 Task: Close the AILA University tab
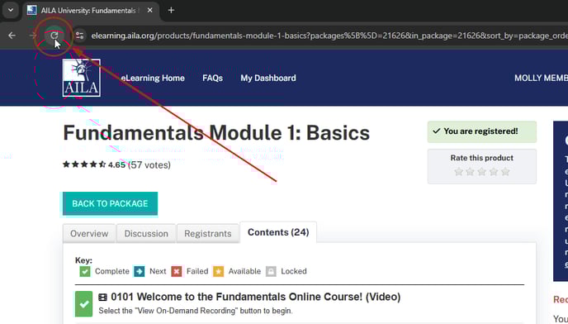click(149, 10)
